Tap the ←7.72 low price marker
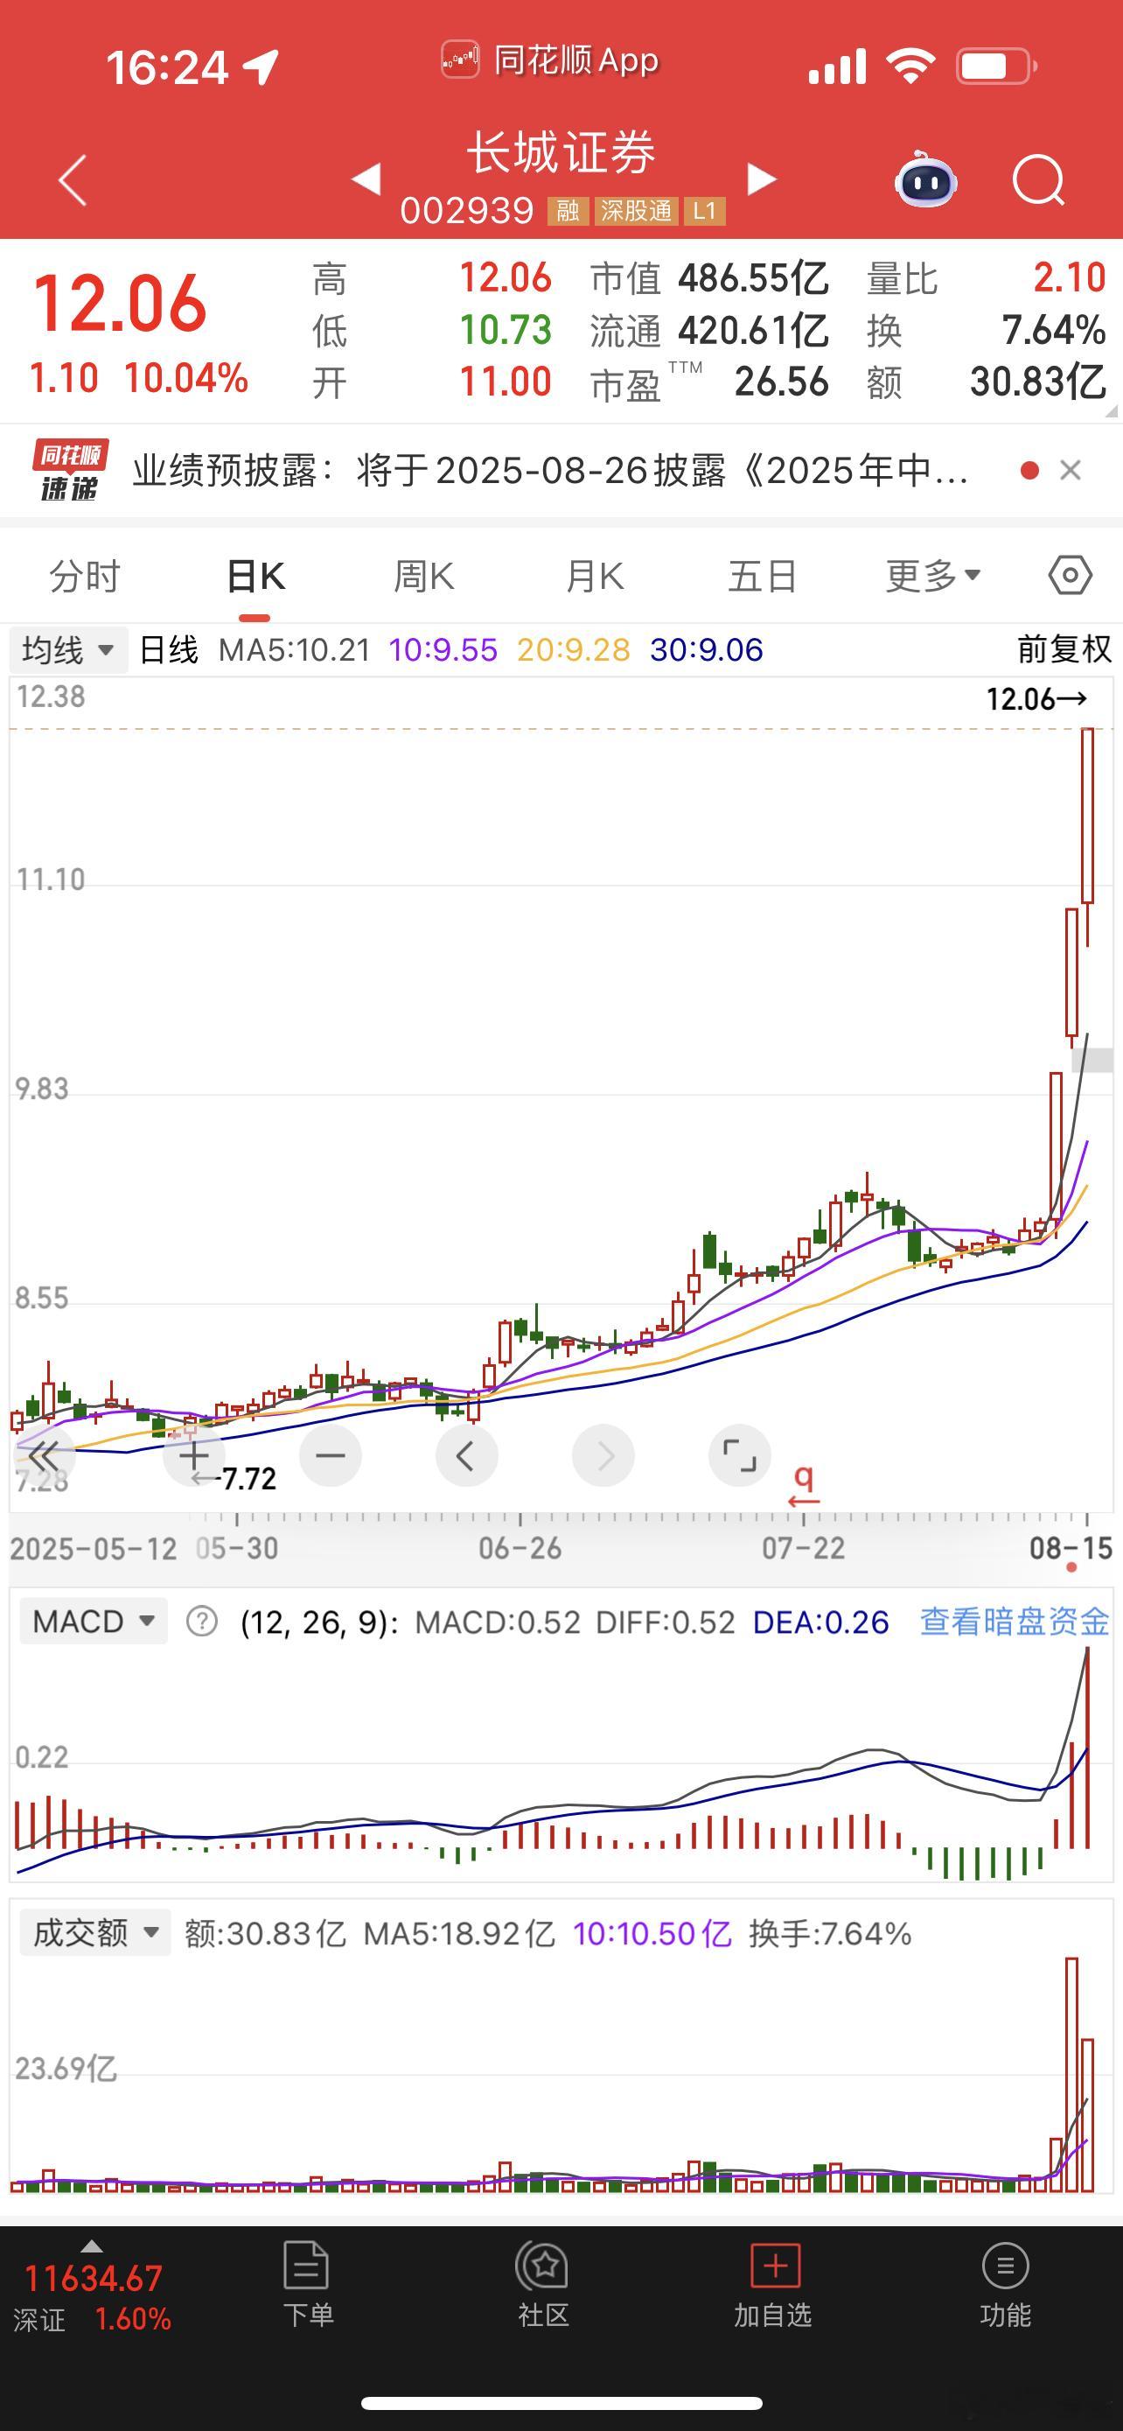 (233, 1478)
